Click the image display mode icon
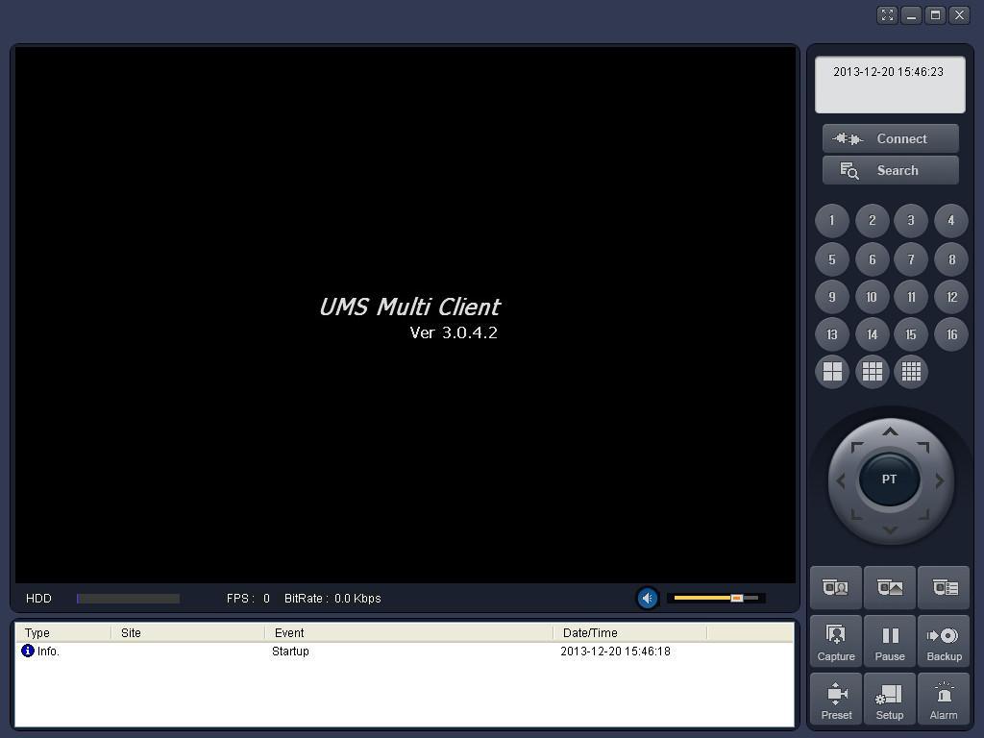 889,587
